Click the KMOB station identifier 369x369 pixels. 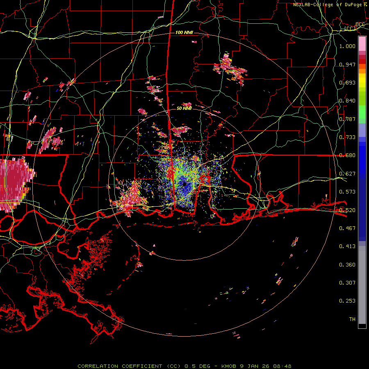(229, 366)
